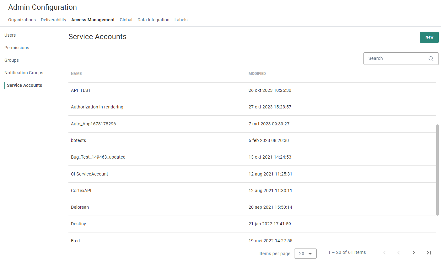
Task: Sort by the Name column header
Action: [x=76, y=74]
